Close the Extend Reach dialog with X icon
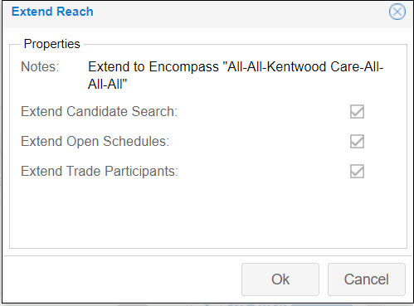This screenshot has height=306, width=414. [x=397, y=12]
